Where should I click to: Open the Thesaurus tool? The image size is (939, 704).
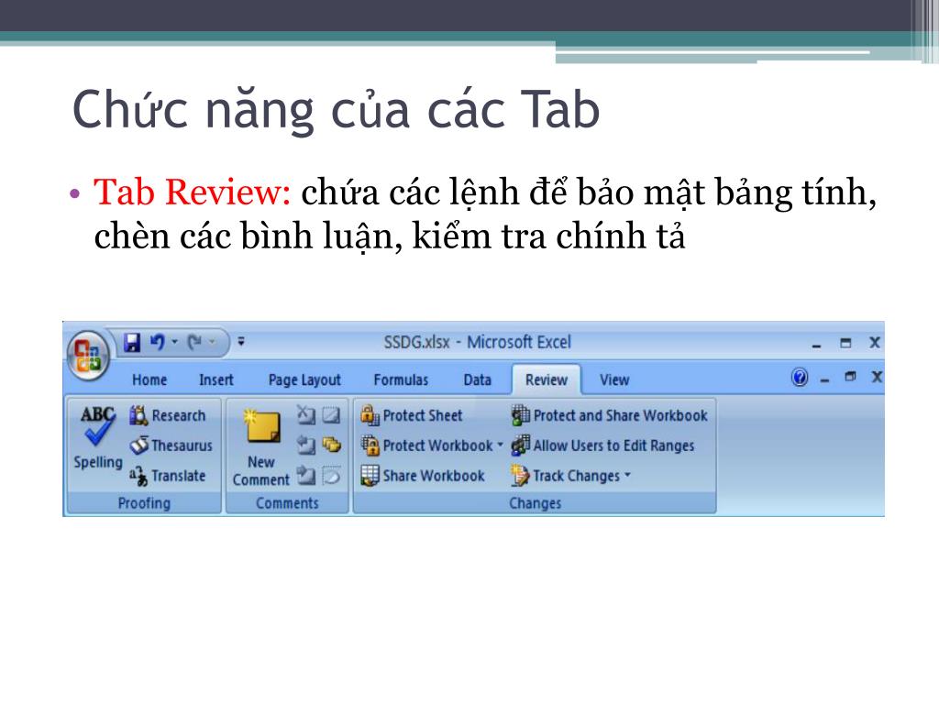pos(171,445)
